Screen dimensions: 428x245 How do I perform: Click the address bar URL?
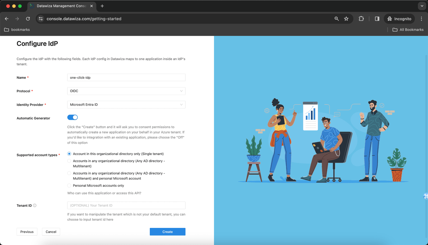click(84, 19)
